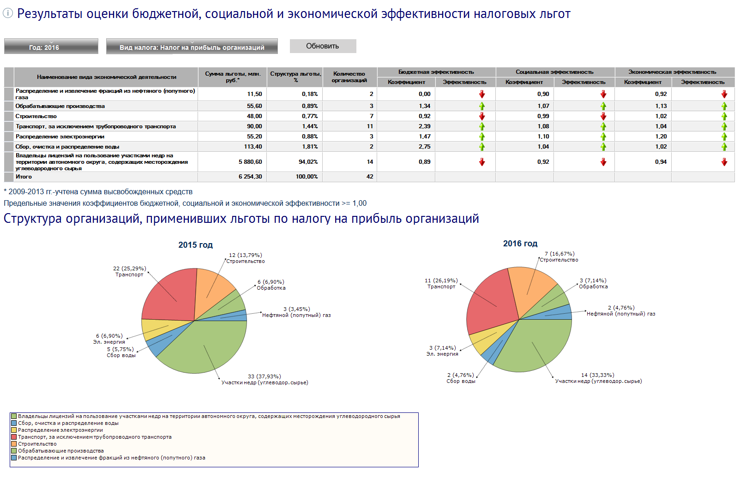The height and width of the screenshot is (477, 746).
Task: Select the Обрабатывающие производства row name
Action: (x=60, y=106)
